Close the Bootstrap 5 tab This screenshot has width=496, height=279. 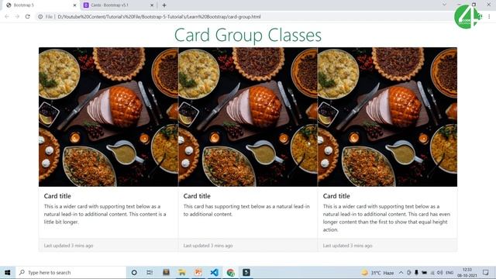click(74, 5)
